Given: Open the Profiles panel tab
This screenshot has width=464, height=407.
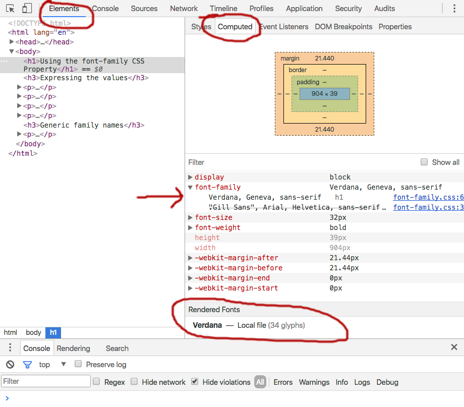Looking at the screenshot, I should 261,9.
